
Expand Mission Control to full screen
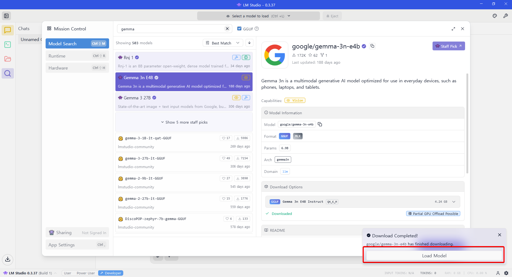[x=453, y=29]
